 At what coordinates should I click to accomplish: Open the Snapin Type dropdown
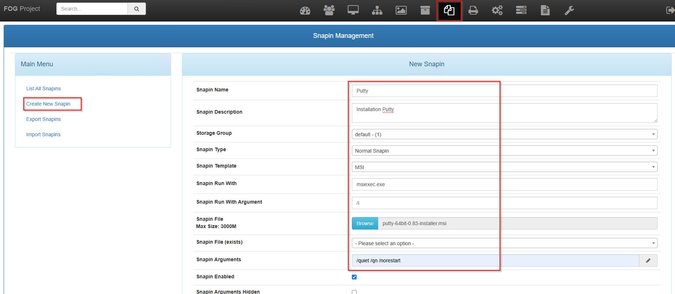click(504, 151)
